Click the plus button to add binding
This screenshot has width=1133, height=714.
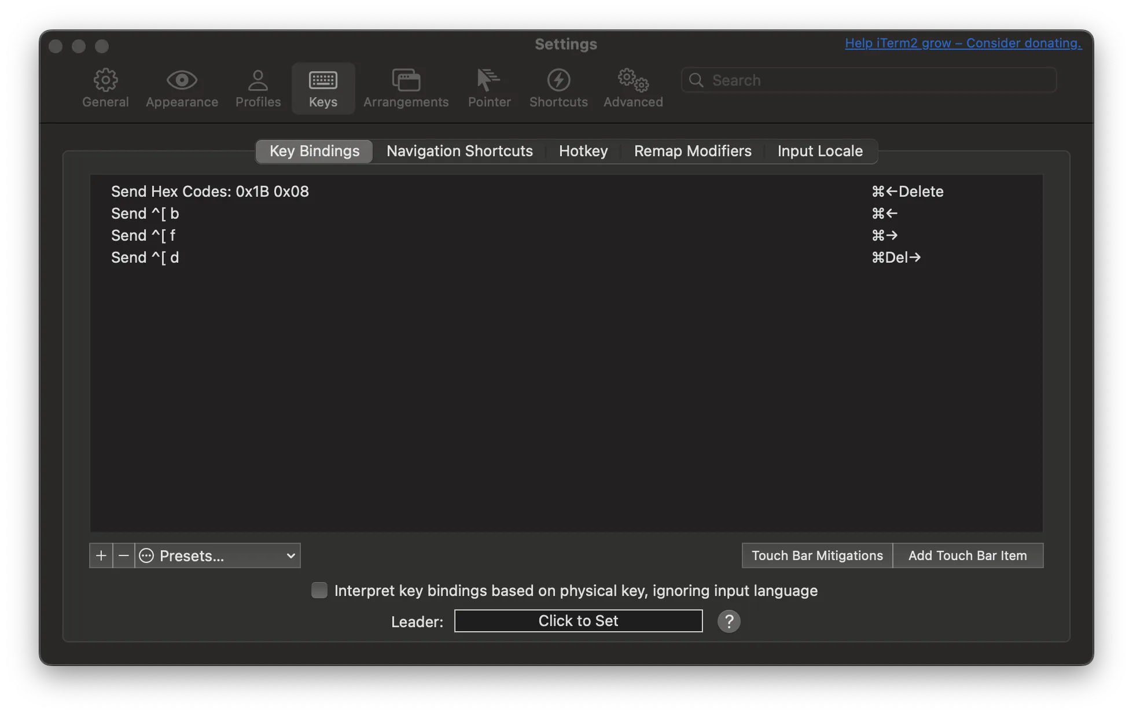(x=101, y=555)
